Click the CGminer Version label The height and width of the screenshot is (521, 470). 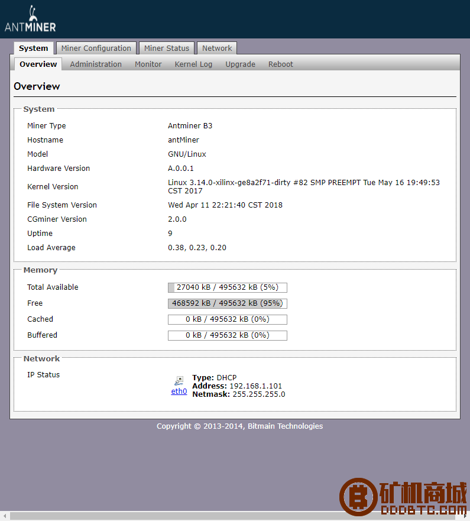tap(57, 219)
